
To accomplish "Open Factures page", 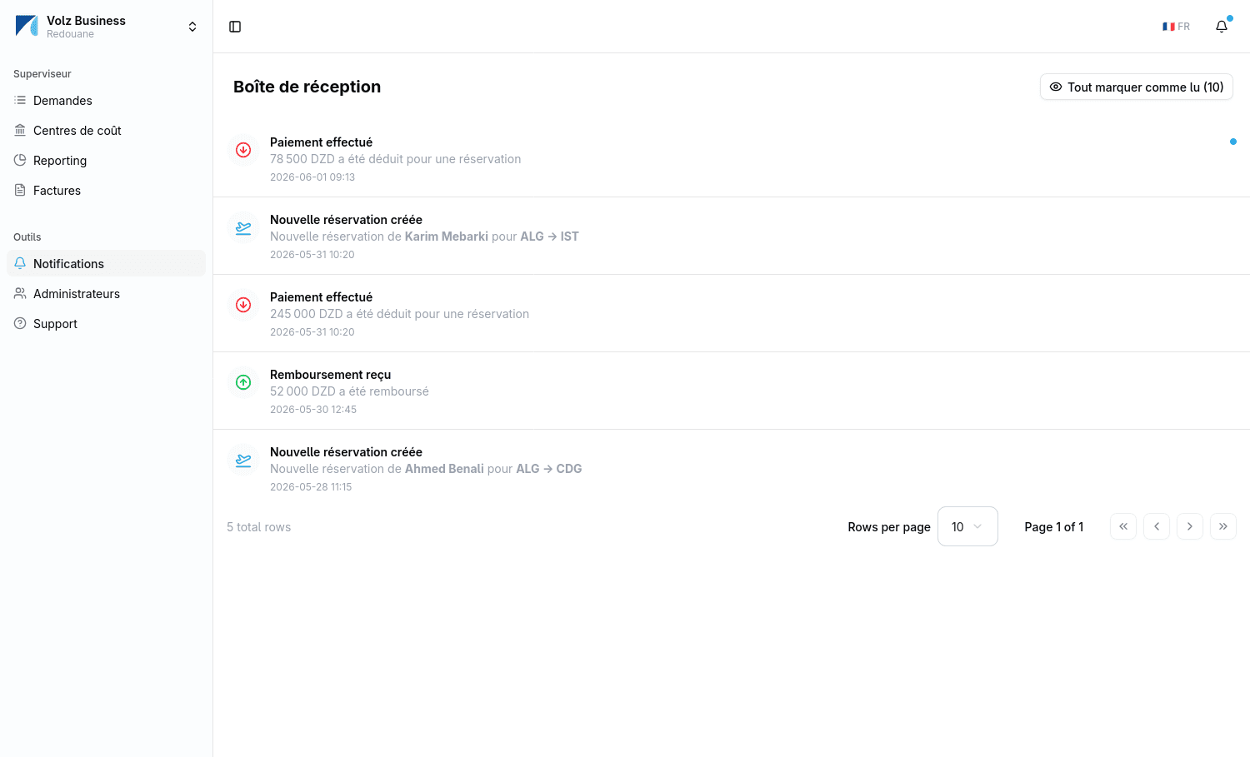I will coord(106,190).
